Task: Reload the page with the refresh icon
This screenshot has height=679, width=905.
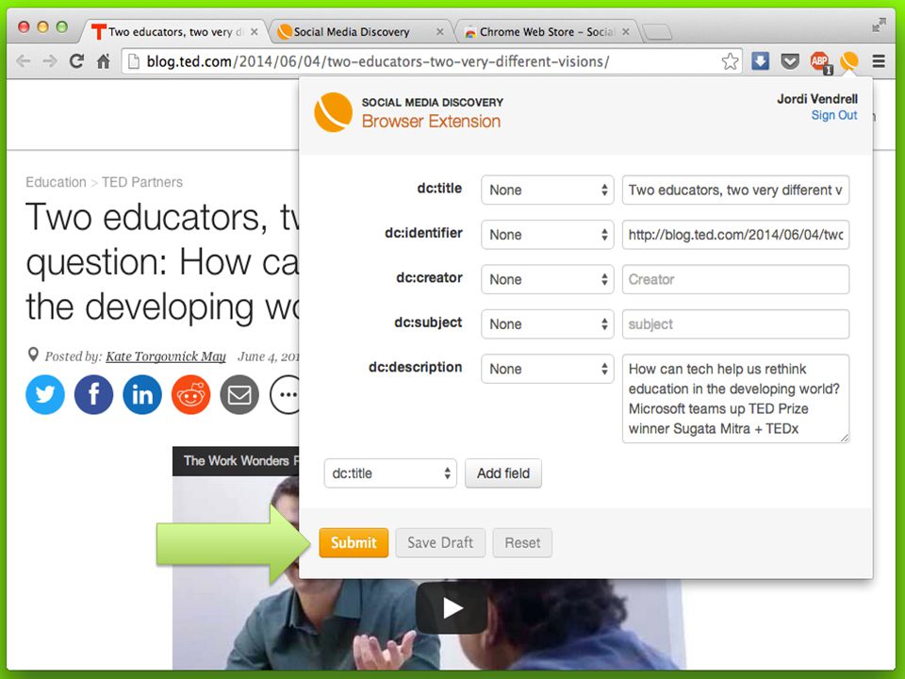Action: pyautogui.click(x=76, y=60)
